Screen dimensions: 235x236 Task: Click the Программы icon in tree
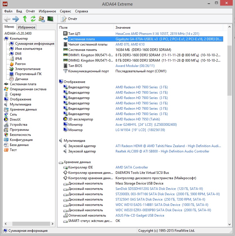click(x=6, y=130)
